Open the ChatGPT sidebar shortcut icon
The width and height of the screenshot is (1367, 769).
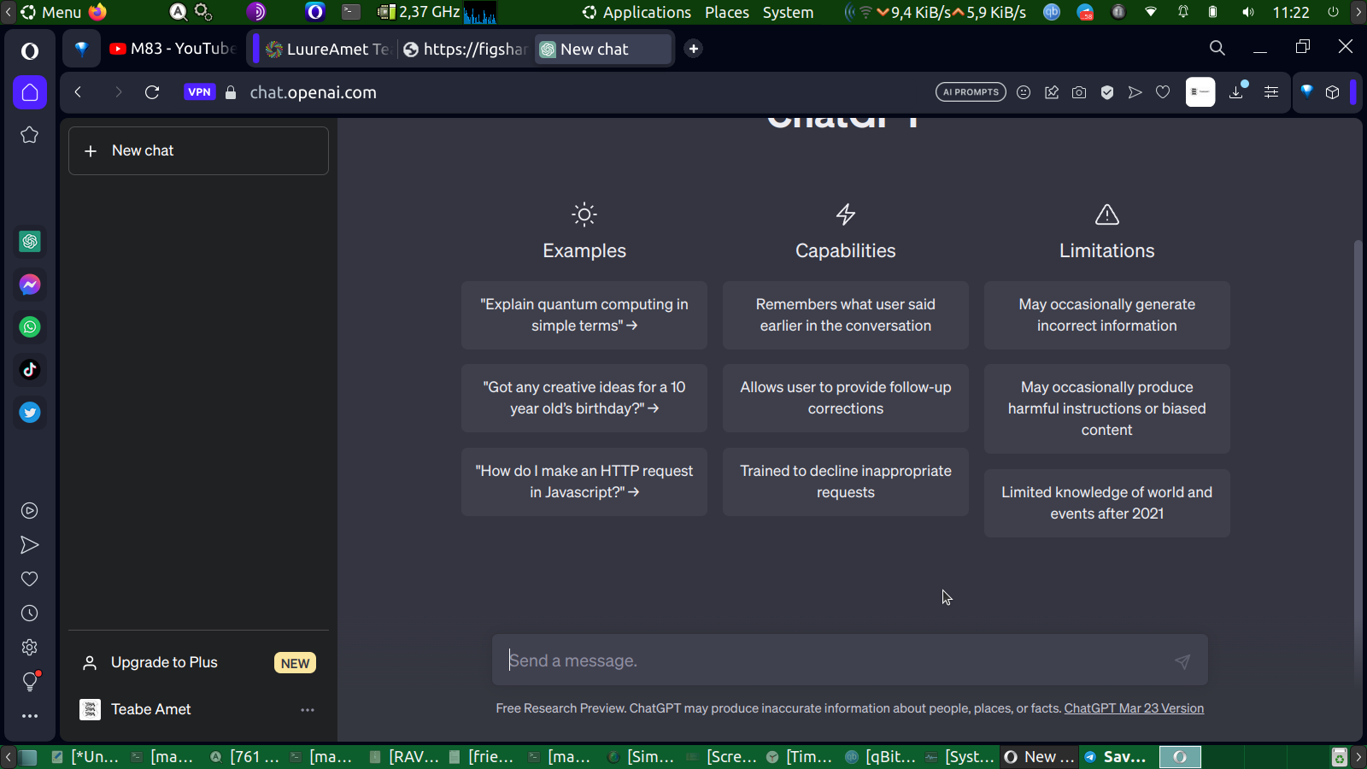coord(30,242)
